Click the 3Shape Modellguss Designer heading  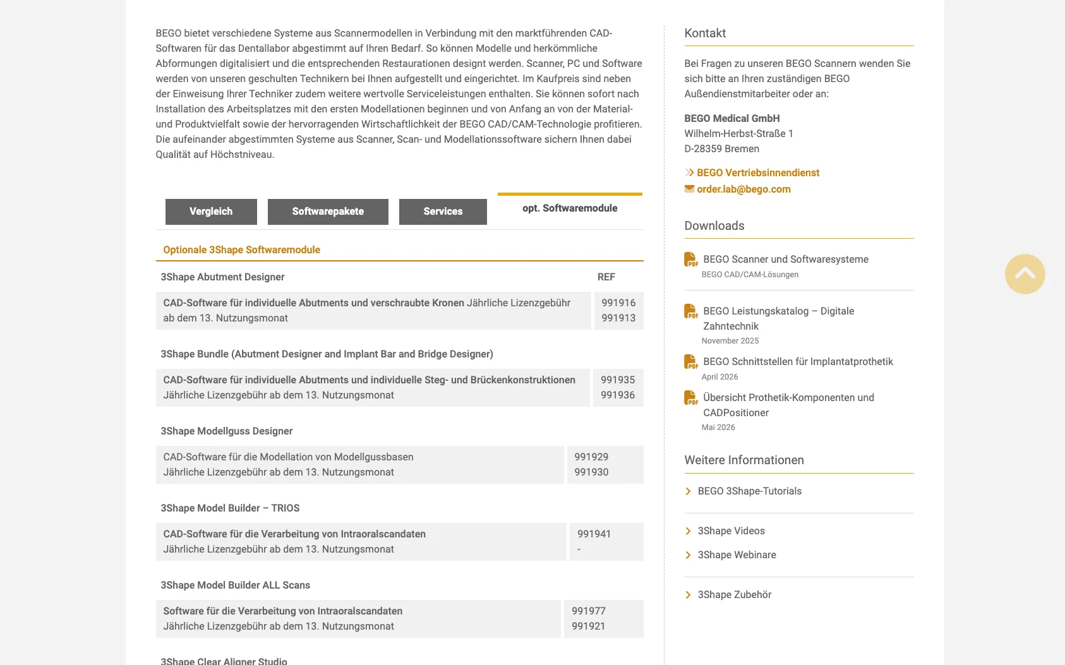[226, 431]
